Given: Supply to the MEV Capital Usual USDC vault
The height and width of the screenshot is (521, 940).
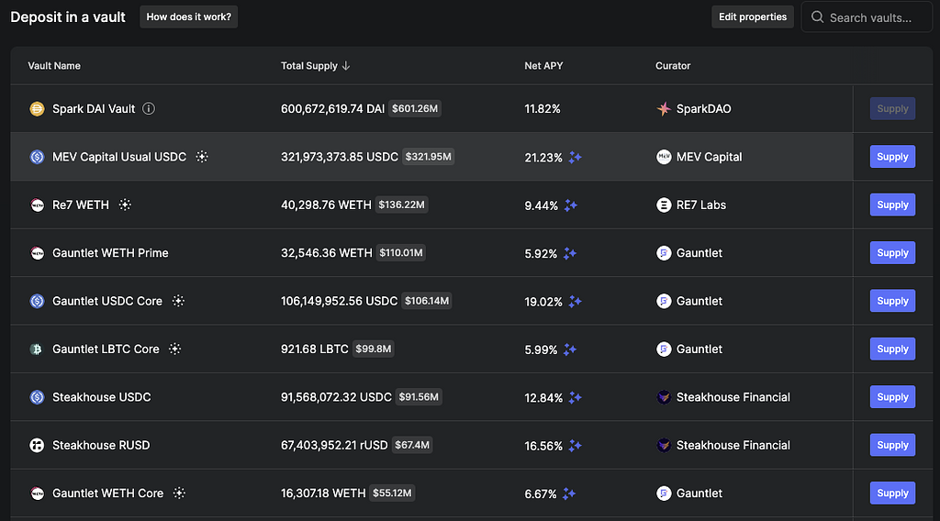Looking at the screenshot, I should tap(891, 157).
